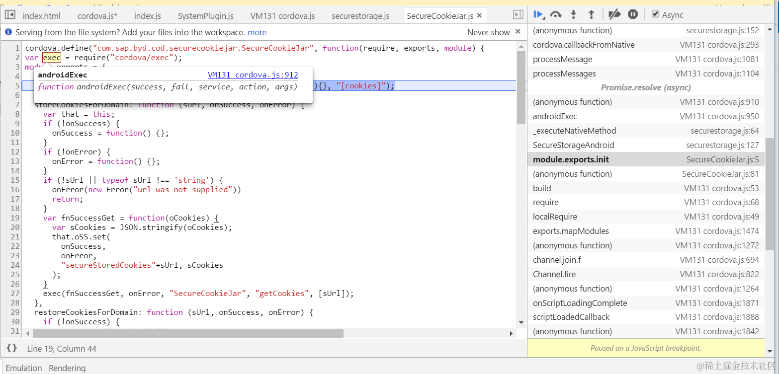The image size is (779, 374).
Task: Select exports.mapModules stack frame
Action: [646, 231]
